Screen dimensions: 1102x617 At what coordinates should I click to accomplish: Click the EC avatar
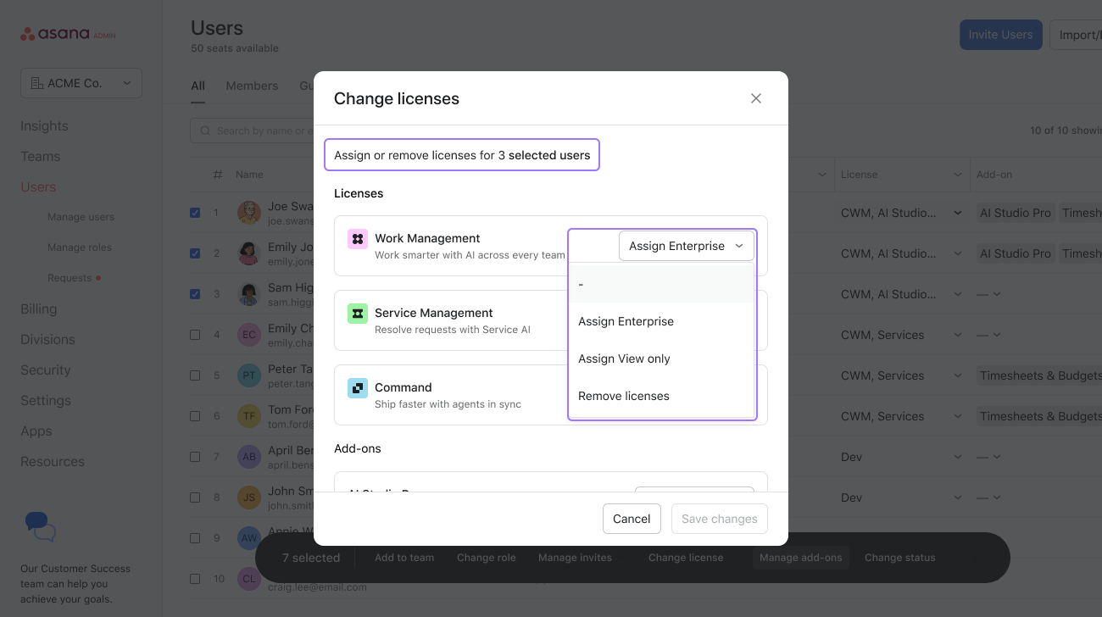[249, 335]
